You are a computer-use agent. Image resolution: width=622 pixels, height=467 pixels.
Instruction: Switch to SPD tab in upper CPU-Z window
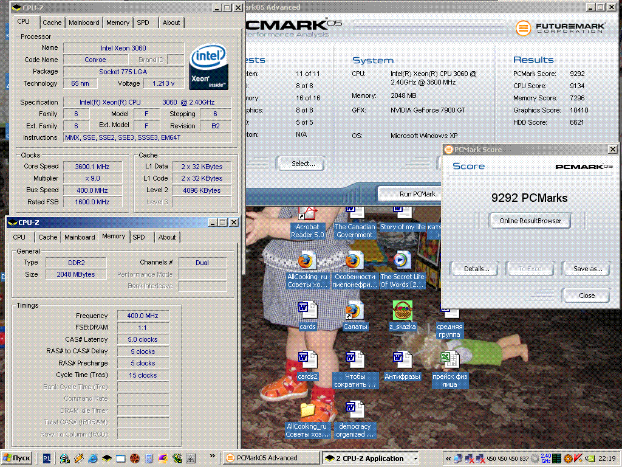143,22
